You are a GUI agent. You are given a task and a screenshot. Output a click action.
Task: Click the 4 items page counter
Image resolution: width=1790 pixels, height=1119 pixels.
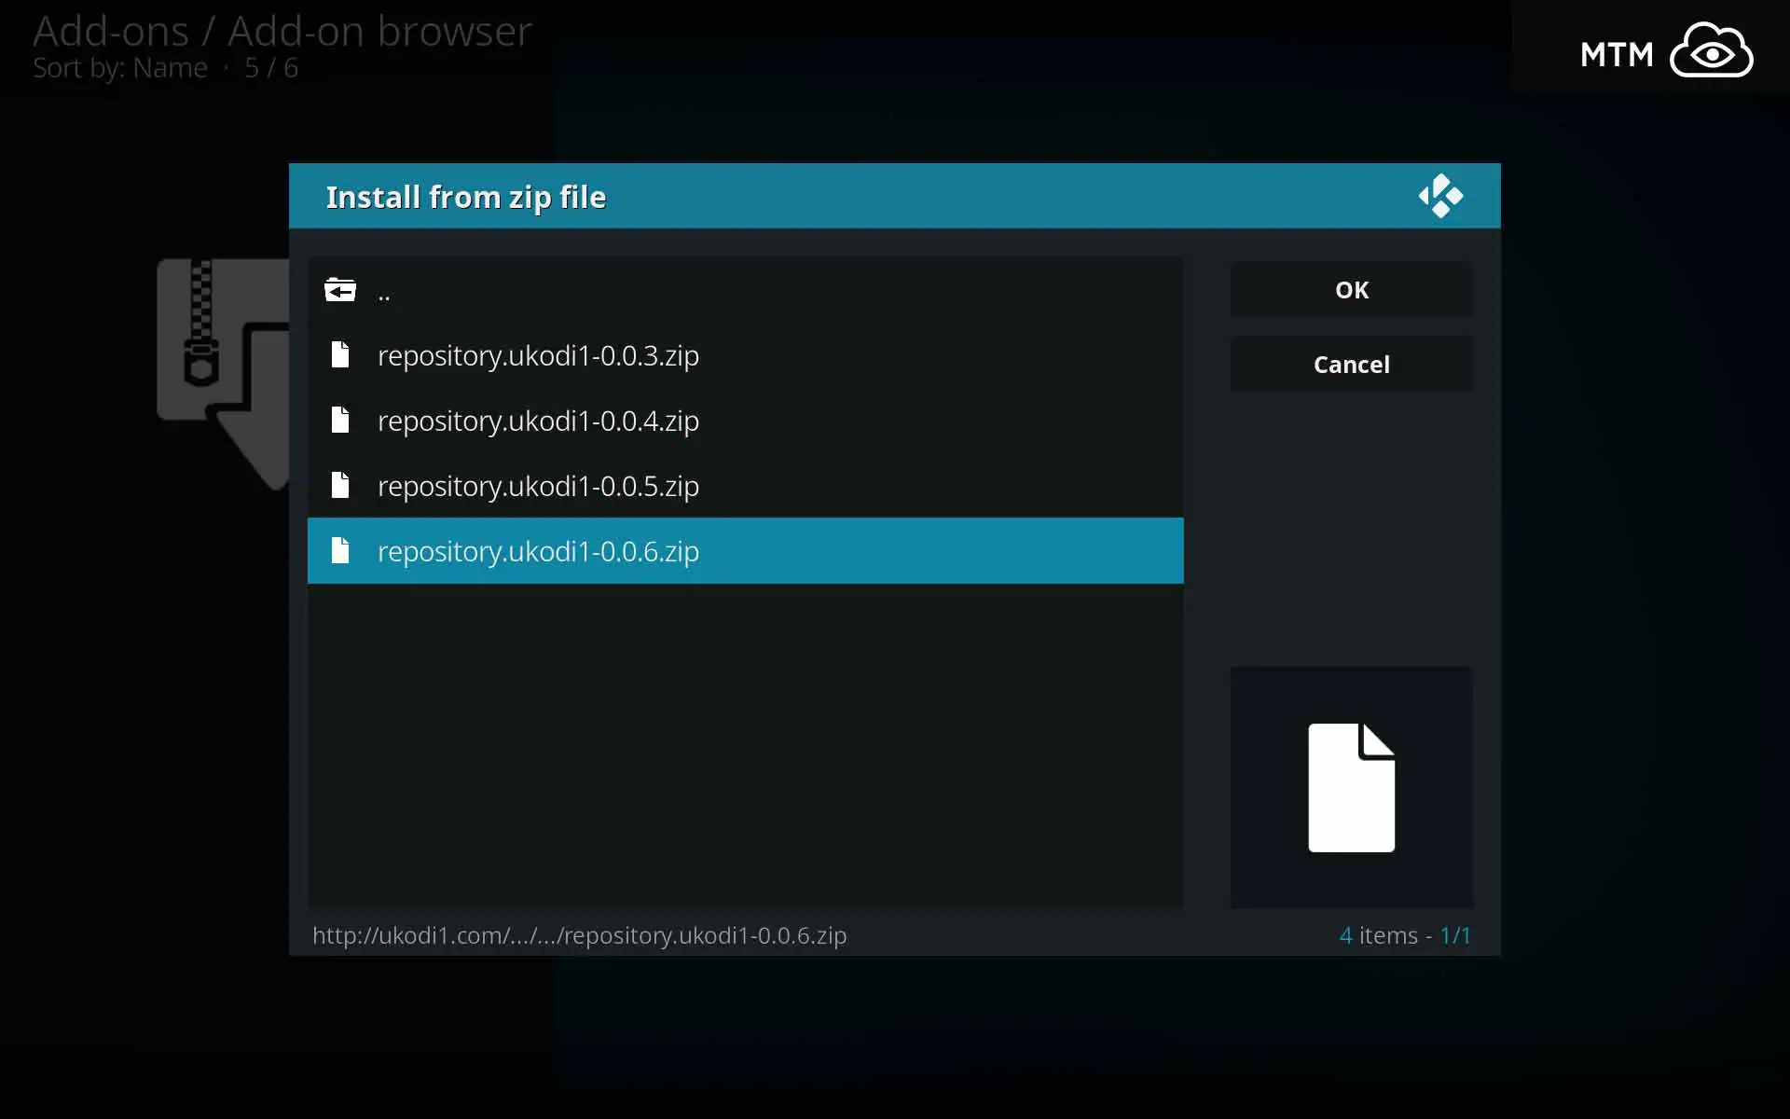pyautogui.click(x=1404, y=935)
